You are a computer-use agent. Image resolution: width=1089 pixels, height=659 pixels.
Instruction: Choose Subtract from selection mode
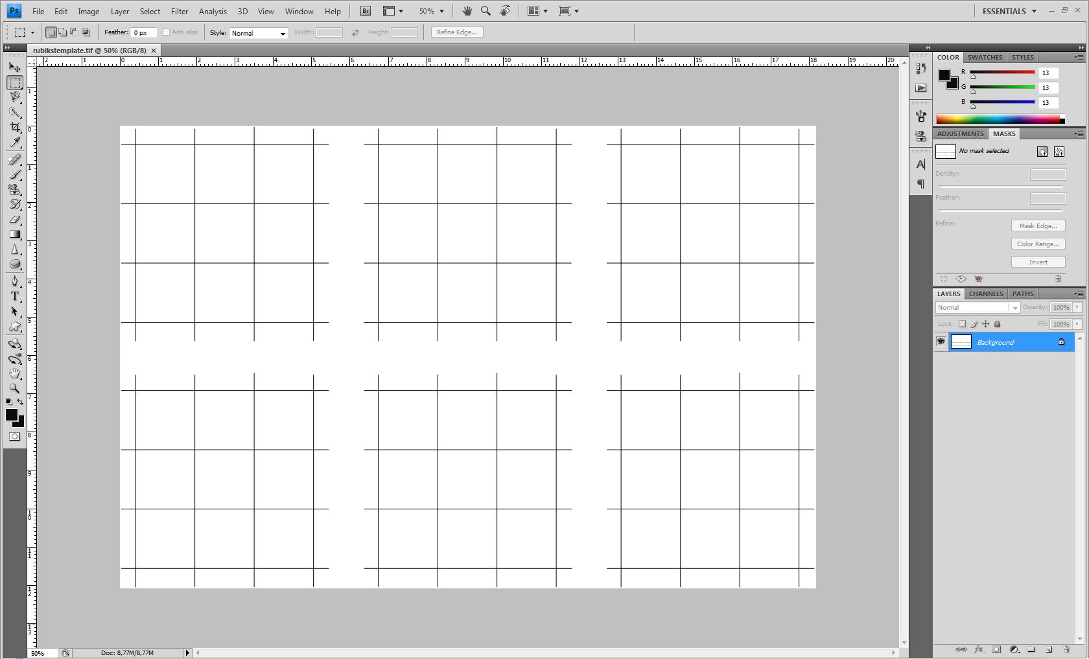point(74,32)
